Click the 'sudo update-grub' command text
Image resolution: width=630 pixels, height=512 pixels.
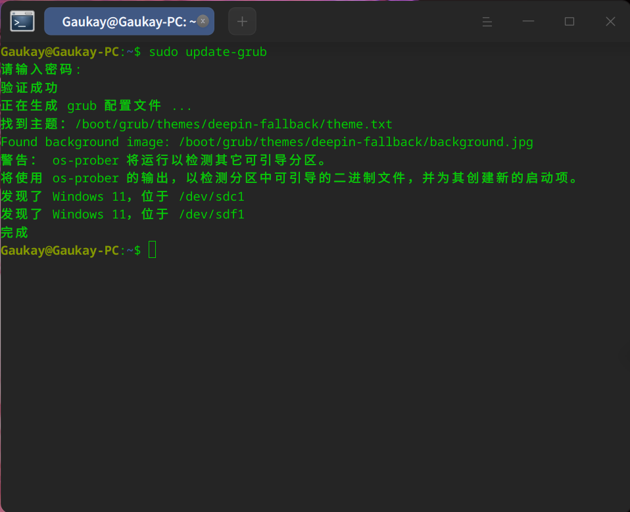(208, 52)
